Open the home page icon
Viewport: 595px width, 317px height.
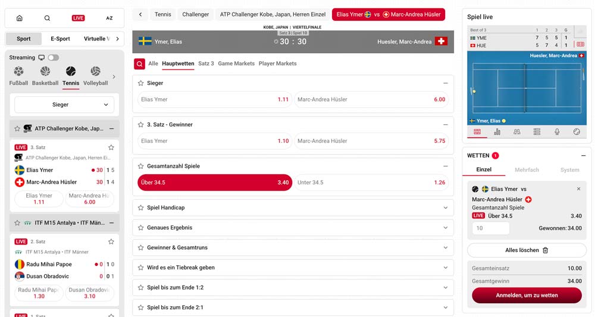coord(20,18)
